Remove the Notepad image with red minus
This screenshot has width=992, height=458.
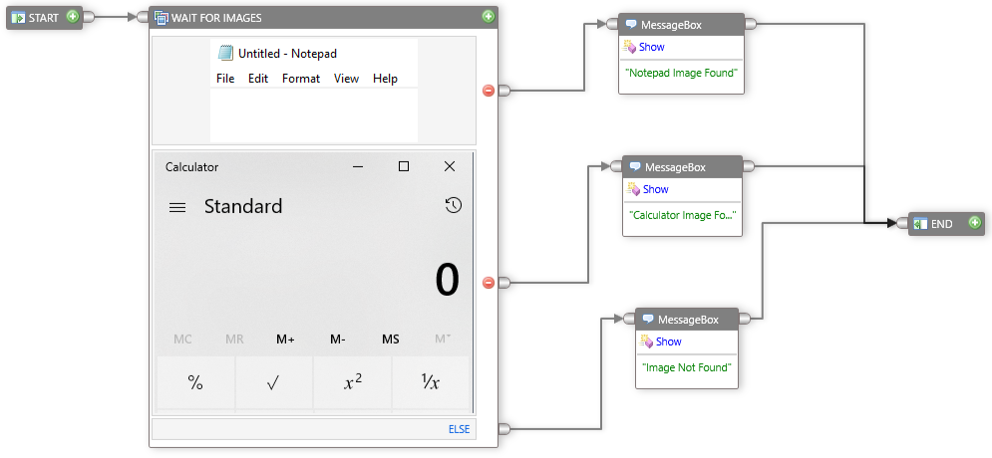tap(488, 91)
